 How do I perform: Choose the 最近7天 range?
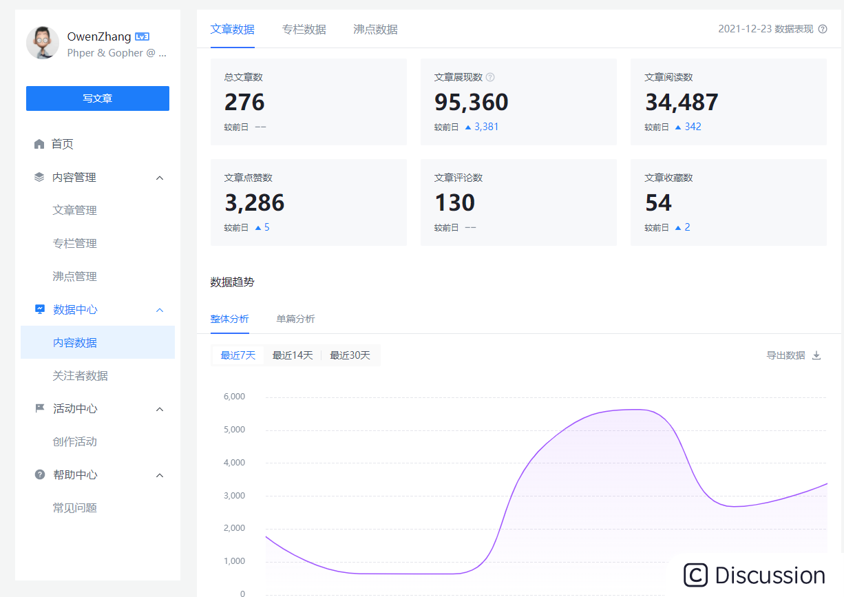pyautogui.click(x=238, y=355)
